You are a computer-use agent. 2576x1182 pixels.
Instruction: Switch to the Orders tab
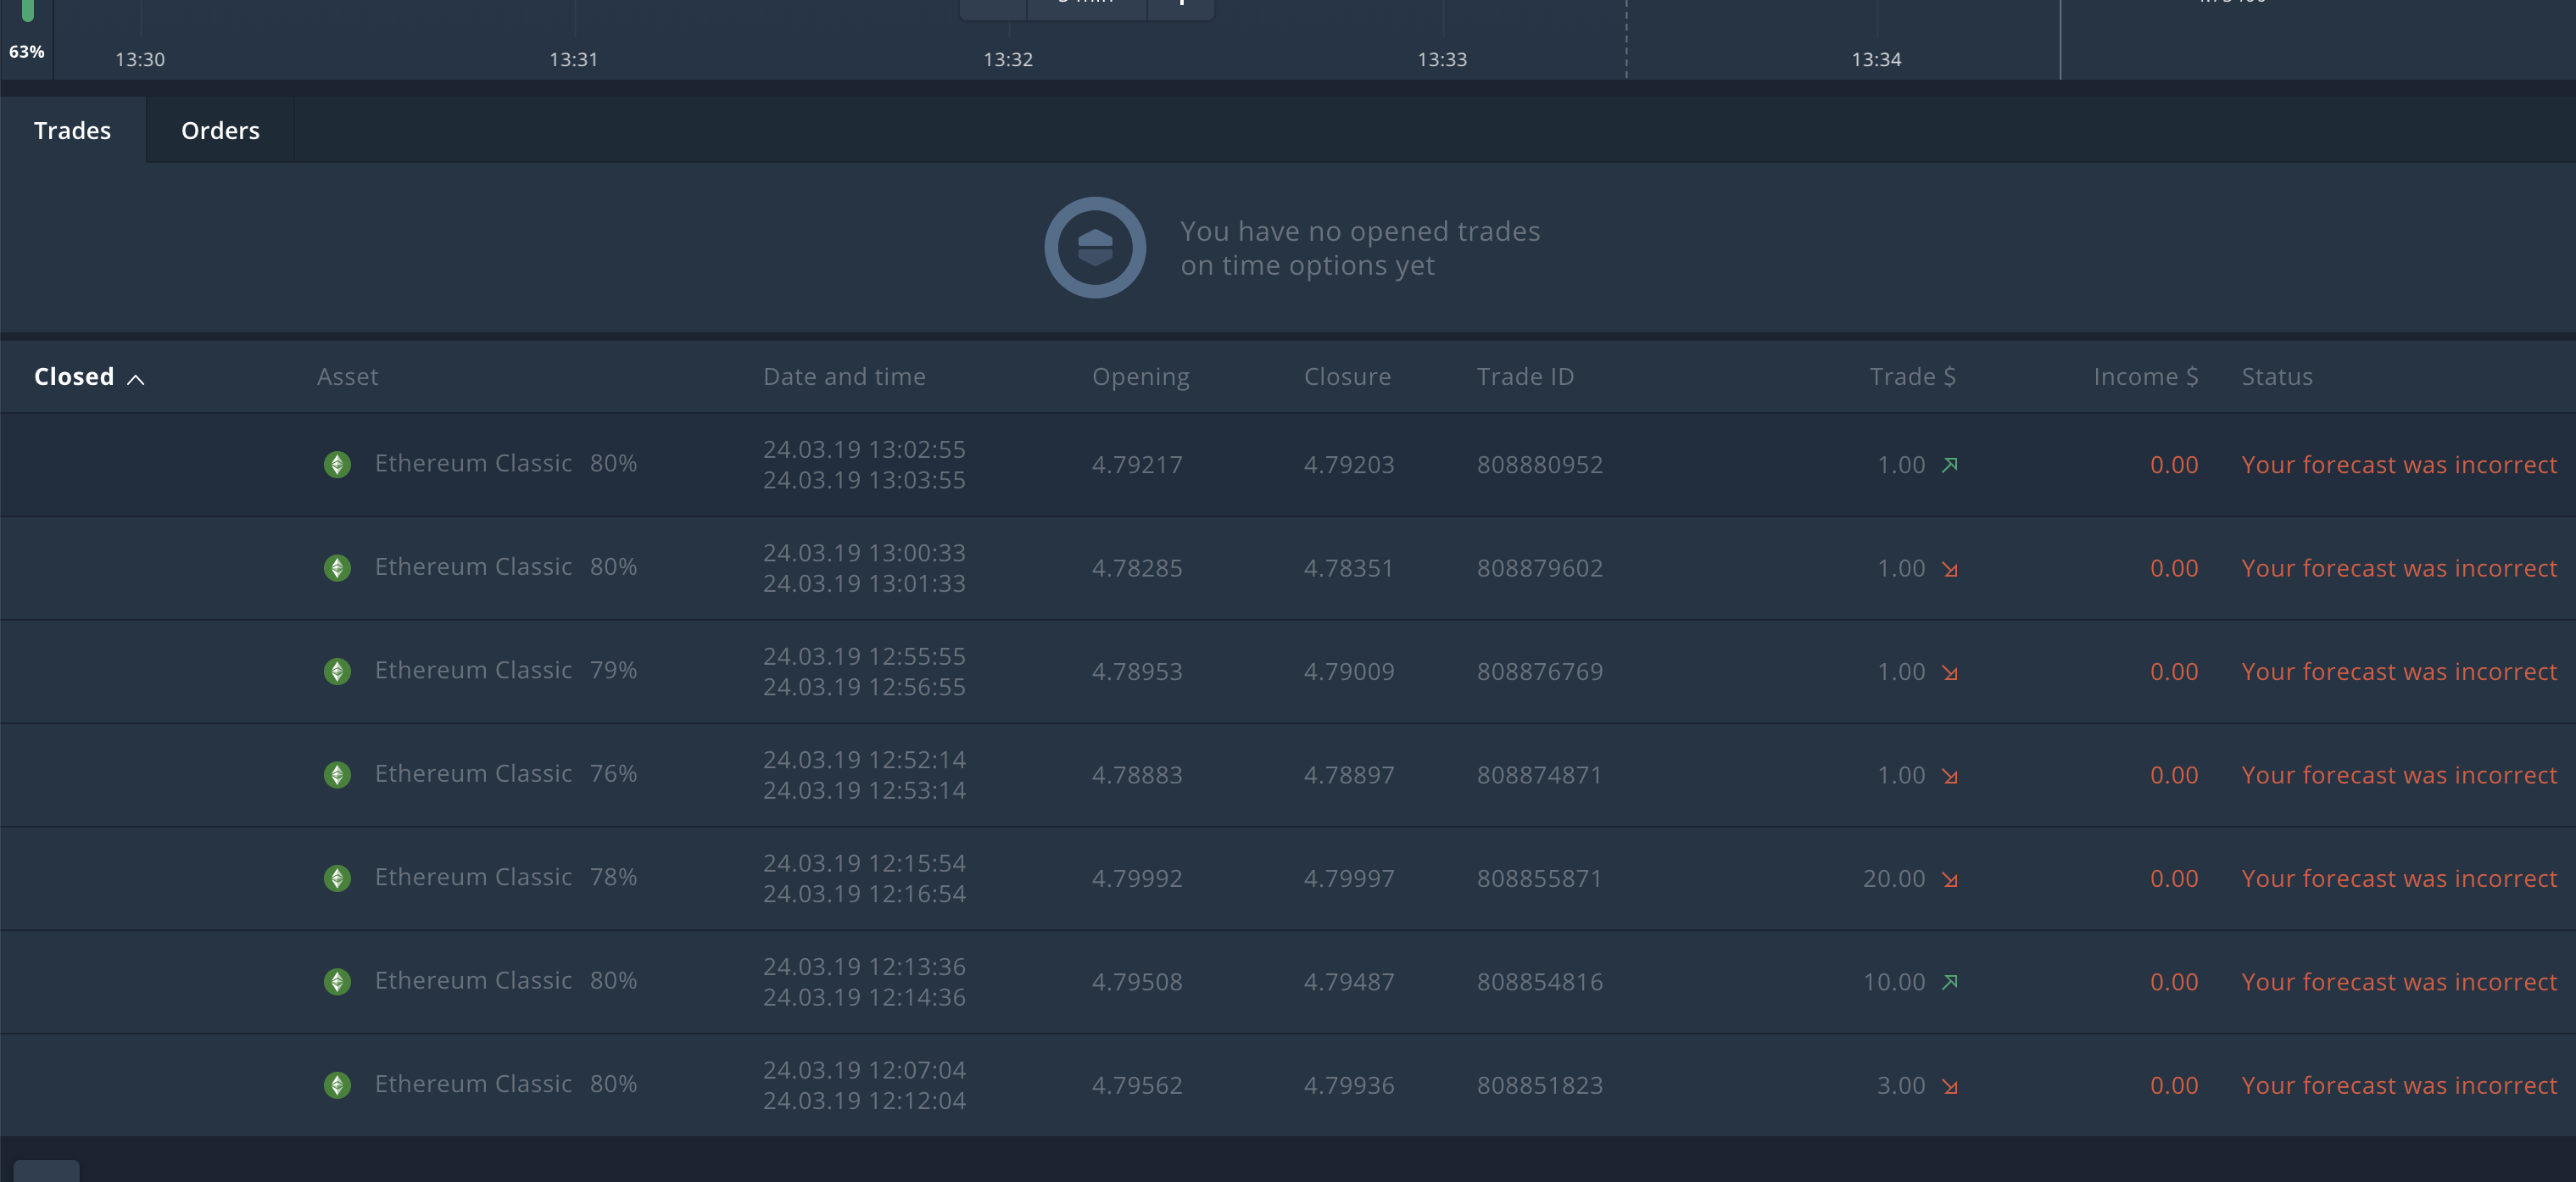[220, 130]
